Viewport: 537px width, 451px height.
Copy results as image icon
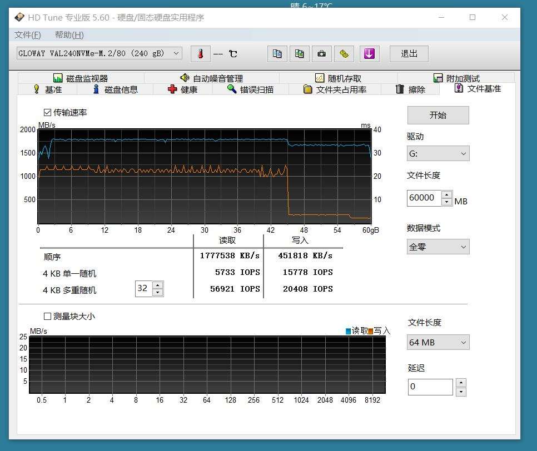(x=299, y=53)
